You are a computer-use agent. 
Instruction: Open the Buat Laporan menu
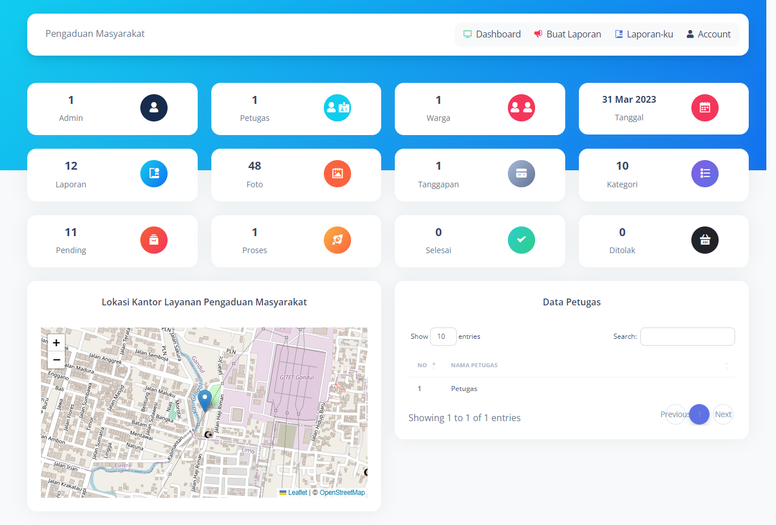coord(568,34)
